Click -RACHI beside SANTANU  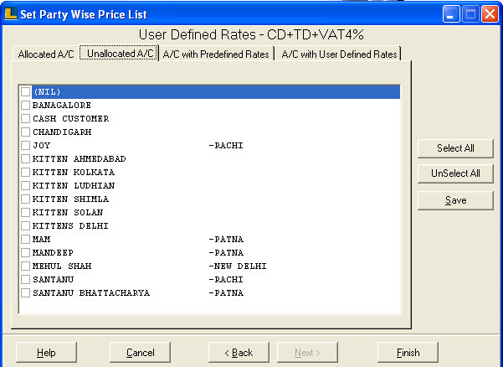point(226,279)
